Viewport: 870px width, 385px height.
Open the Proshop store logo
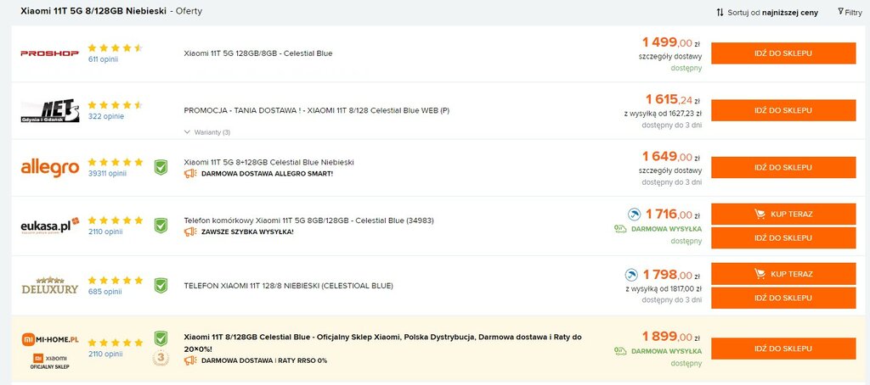pos(50,53)
